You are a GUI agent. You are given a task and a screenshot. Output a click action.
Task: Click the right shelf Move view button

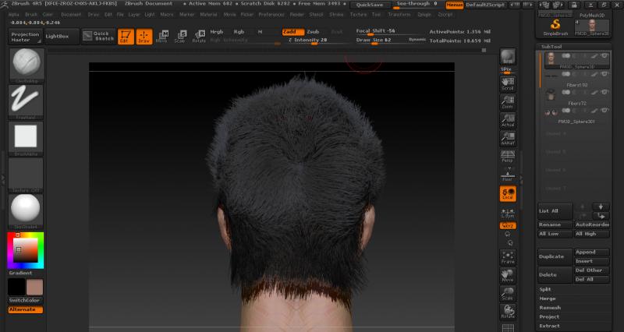tap(508, 276)
